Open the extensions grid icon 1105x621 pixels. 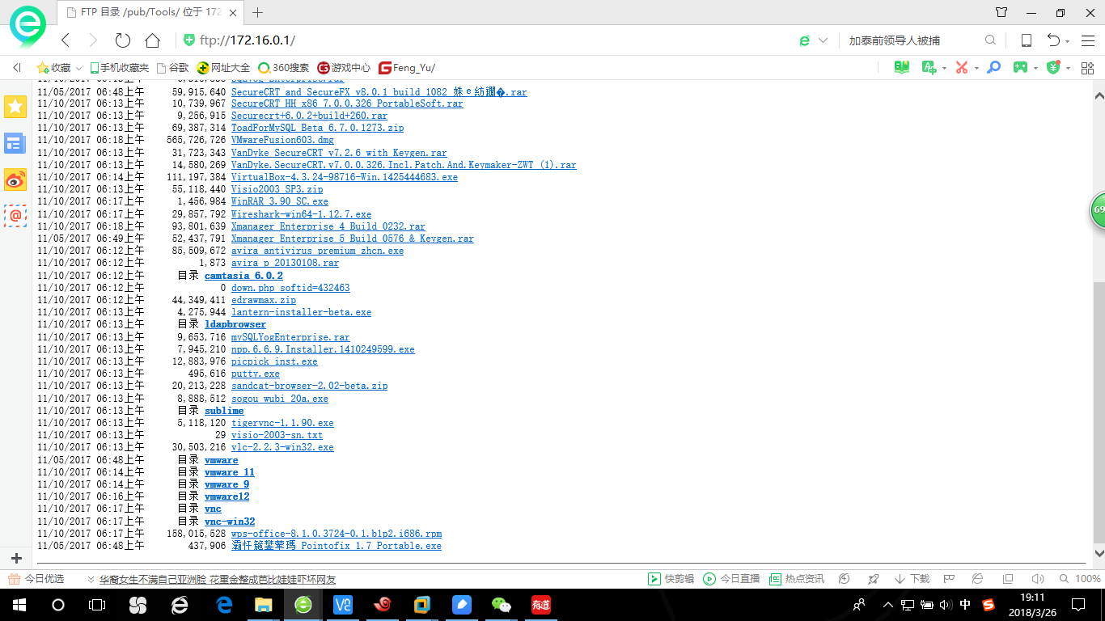point(1086,68)
